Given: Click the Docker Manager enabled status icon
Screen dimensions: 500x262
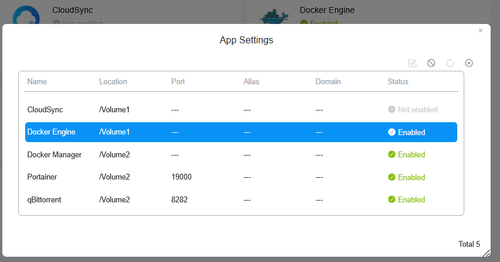Looking at the screenshot, I should click(392, 154).
